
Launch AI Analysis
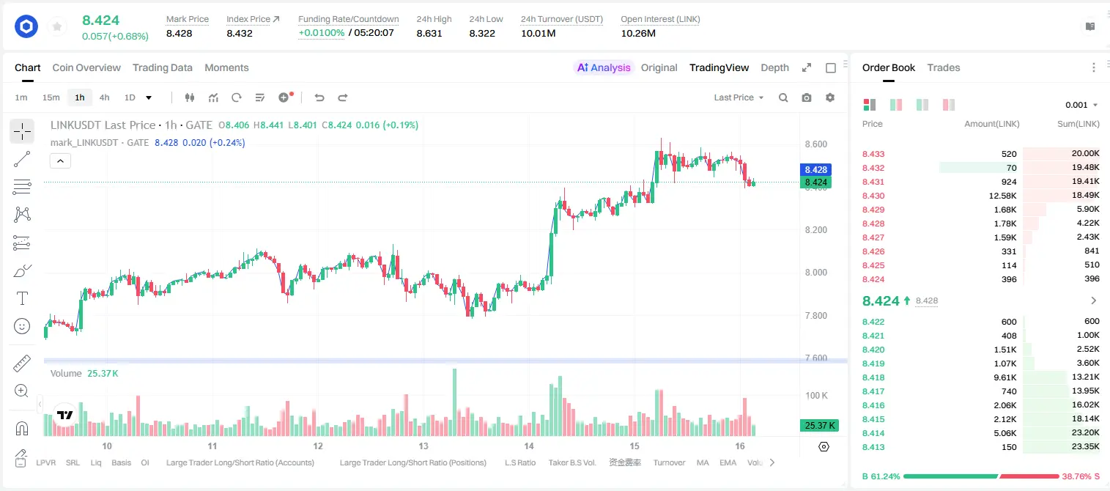(x=604, y=67)
